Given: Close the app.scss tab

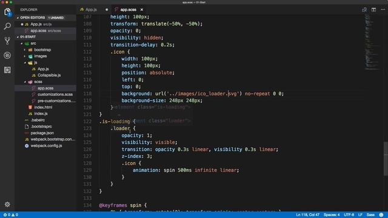Looking at the screenshot, I should tap(142, 10).
